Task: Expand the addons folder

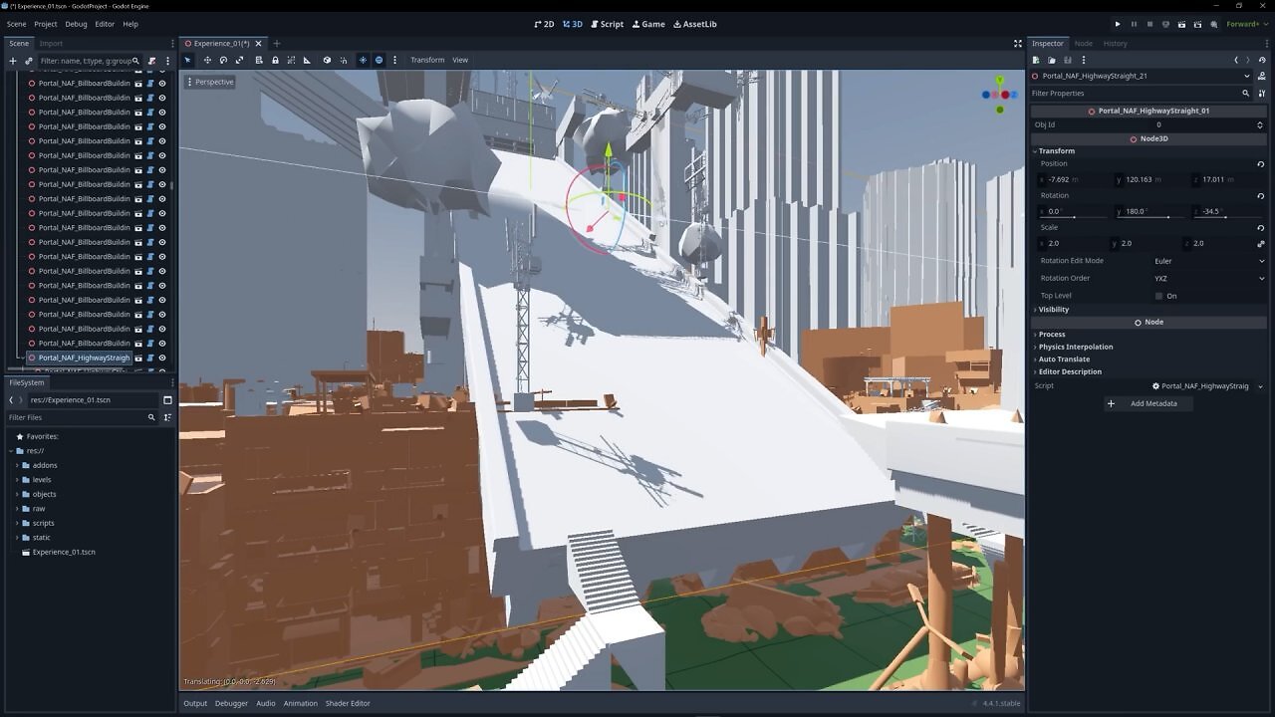Action: coord(17,465)
